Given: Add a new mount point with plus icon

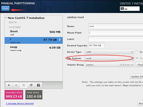Looking at the screenshot, I should 9,85.
